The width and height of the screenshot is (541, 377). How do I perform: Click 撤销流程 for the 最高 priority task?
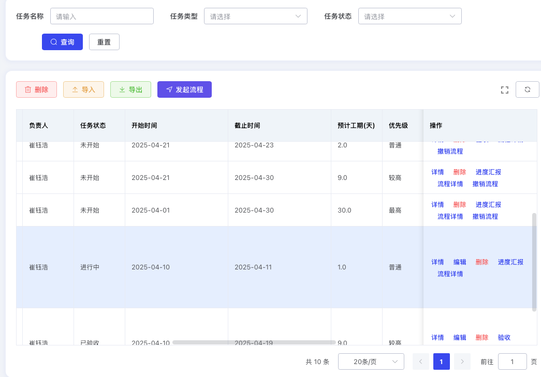[485, 216]
